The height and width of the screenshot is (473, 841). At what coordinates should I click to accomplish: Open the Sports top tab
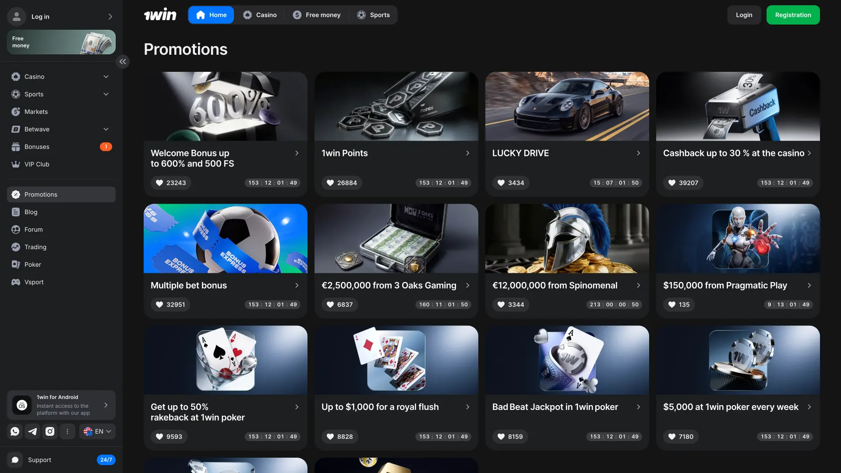pyautogui.click(x=373, y=15)
